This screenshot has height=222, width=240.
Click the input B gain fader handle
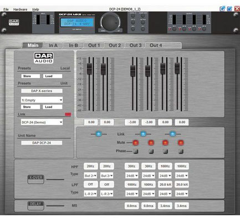pos(103,69)
